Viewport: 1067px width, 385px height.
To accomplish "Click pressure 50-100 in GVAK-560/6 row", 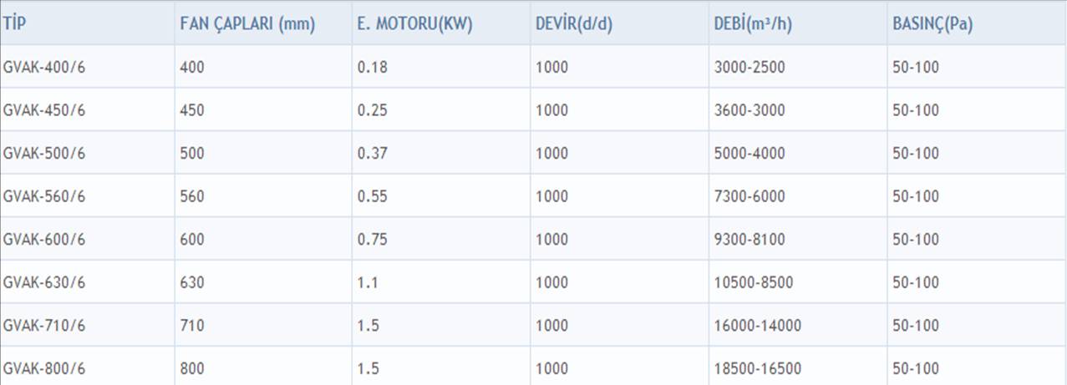I will pyautogui.click(x=916, y=196).
